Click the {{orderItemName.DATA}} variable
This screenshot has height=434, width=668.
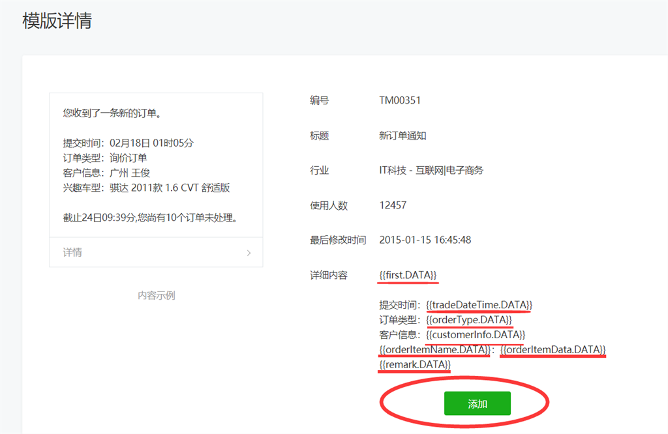point(434,350)
